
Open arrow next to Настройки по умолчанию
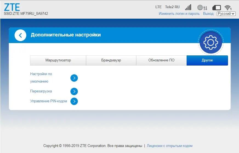[x=74, y=78]
